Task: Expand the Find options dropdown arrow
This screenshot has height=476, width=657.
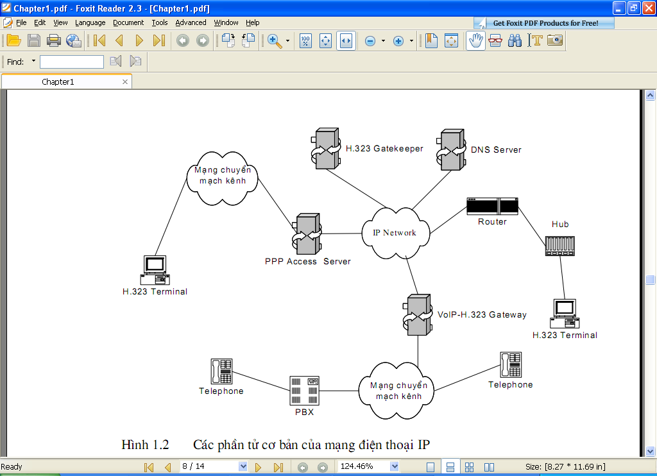Action: point(33,61)
